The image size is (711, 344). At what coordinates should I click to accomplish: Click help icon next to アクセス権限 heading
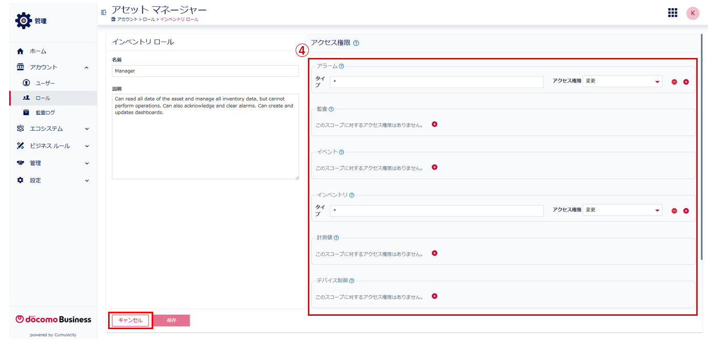coord(356,43)
